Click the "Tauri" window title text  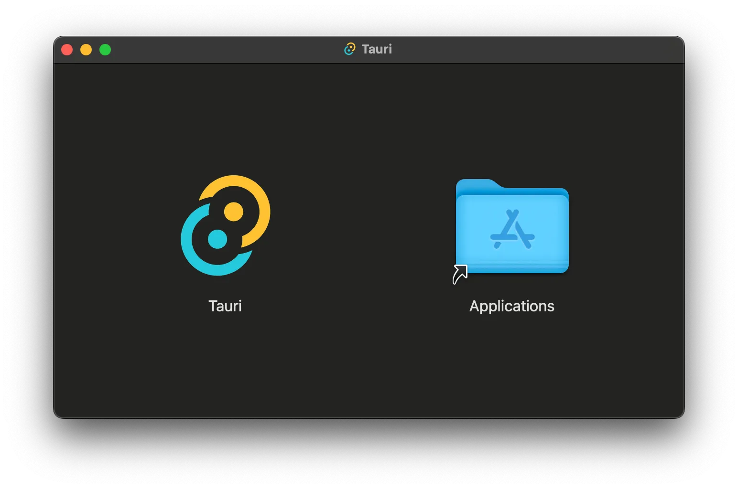coord(377,49)
